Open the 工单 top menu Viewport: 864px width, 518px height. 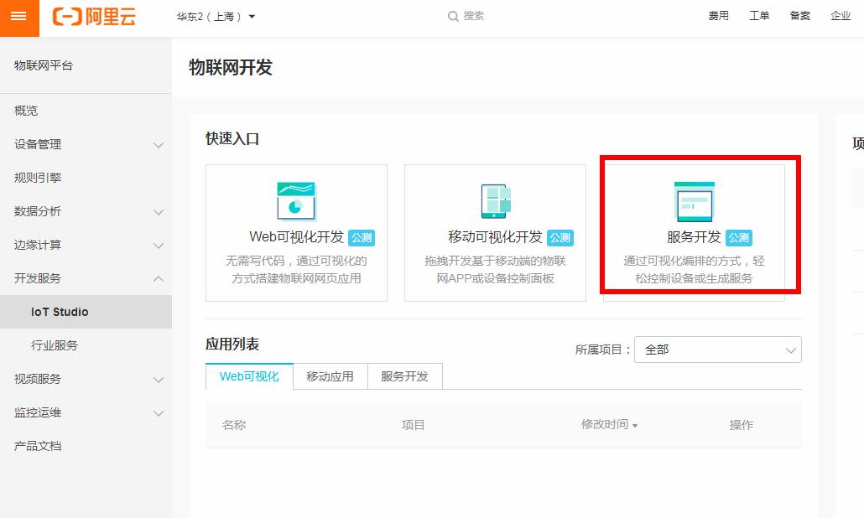tap(759, 16)
